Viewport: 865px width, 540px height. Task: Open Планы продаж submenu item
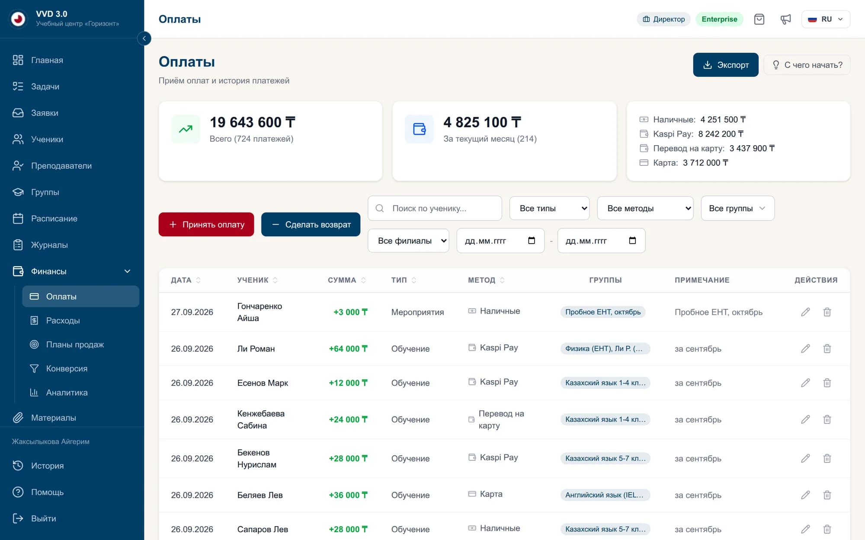tap(81, 344)
